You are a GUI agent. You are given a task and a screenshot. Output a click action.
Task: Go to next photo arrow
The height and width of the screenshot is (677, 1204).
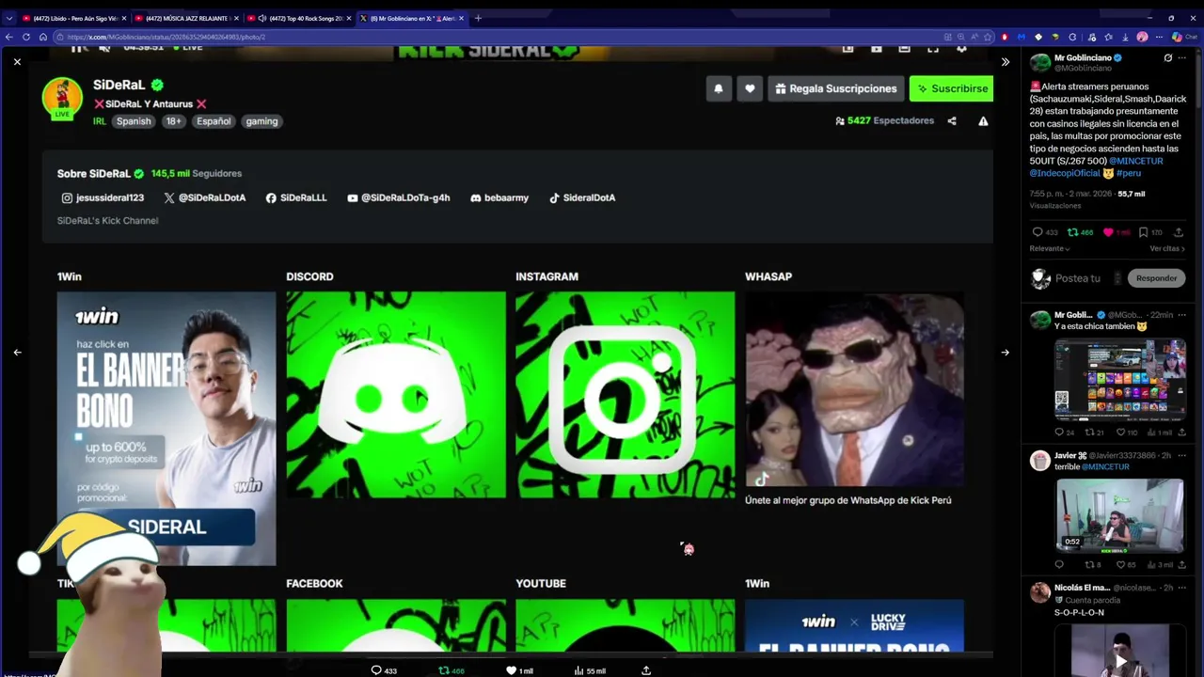point(1005,353)
